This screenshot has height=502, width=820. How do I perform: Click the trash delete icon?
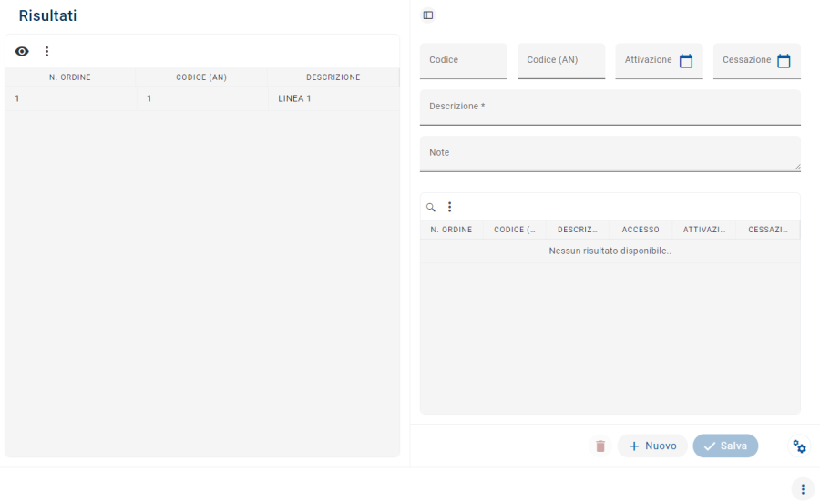coord(600,446)
